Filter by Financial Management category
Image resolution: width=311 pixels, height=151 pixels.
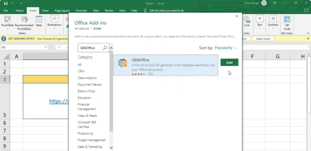pos(87,107)
